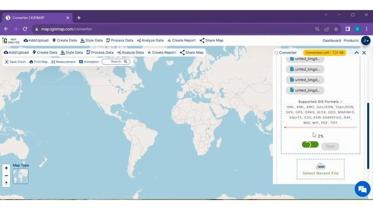Click the upload progress bar
The width and height of the screenshot is (373, 210).
(321, 127)
